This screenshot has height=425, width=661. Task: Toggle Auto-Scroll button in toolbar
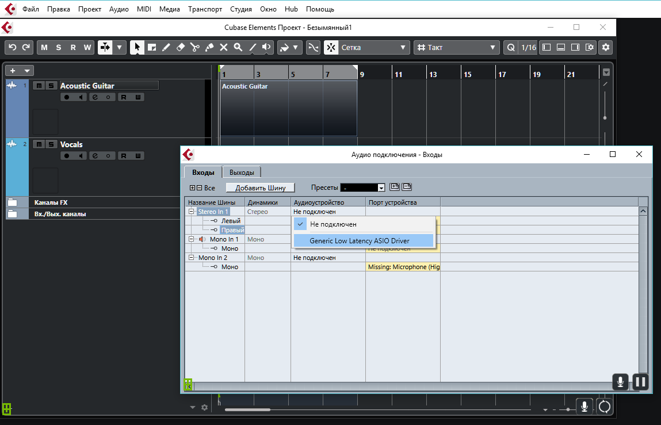tap(105, 47)
